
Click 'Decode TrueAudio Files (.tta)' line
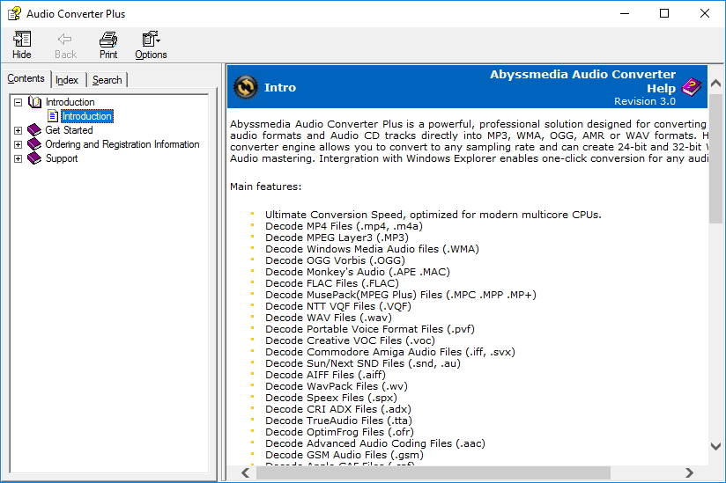pyautogui.click(x=338, y=421)
